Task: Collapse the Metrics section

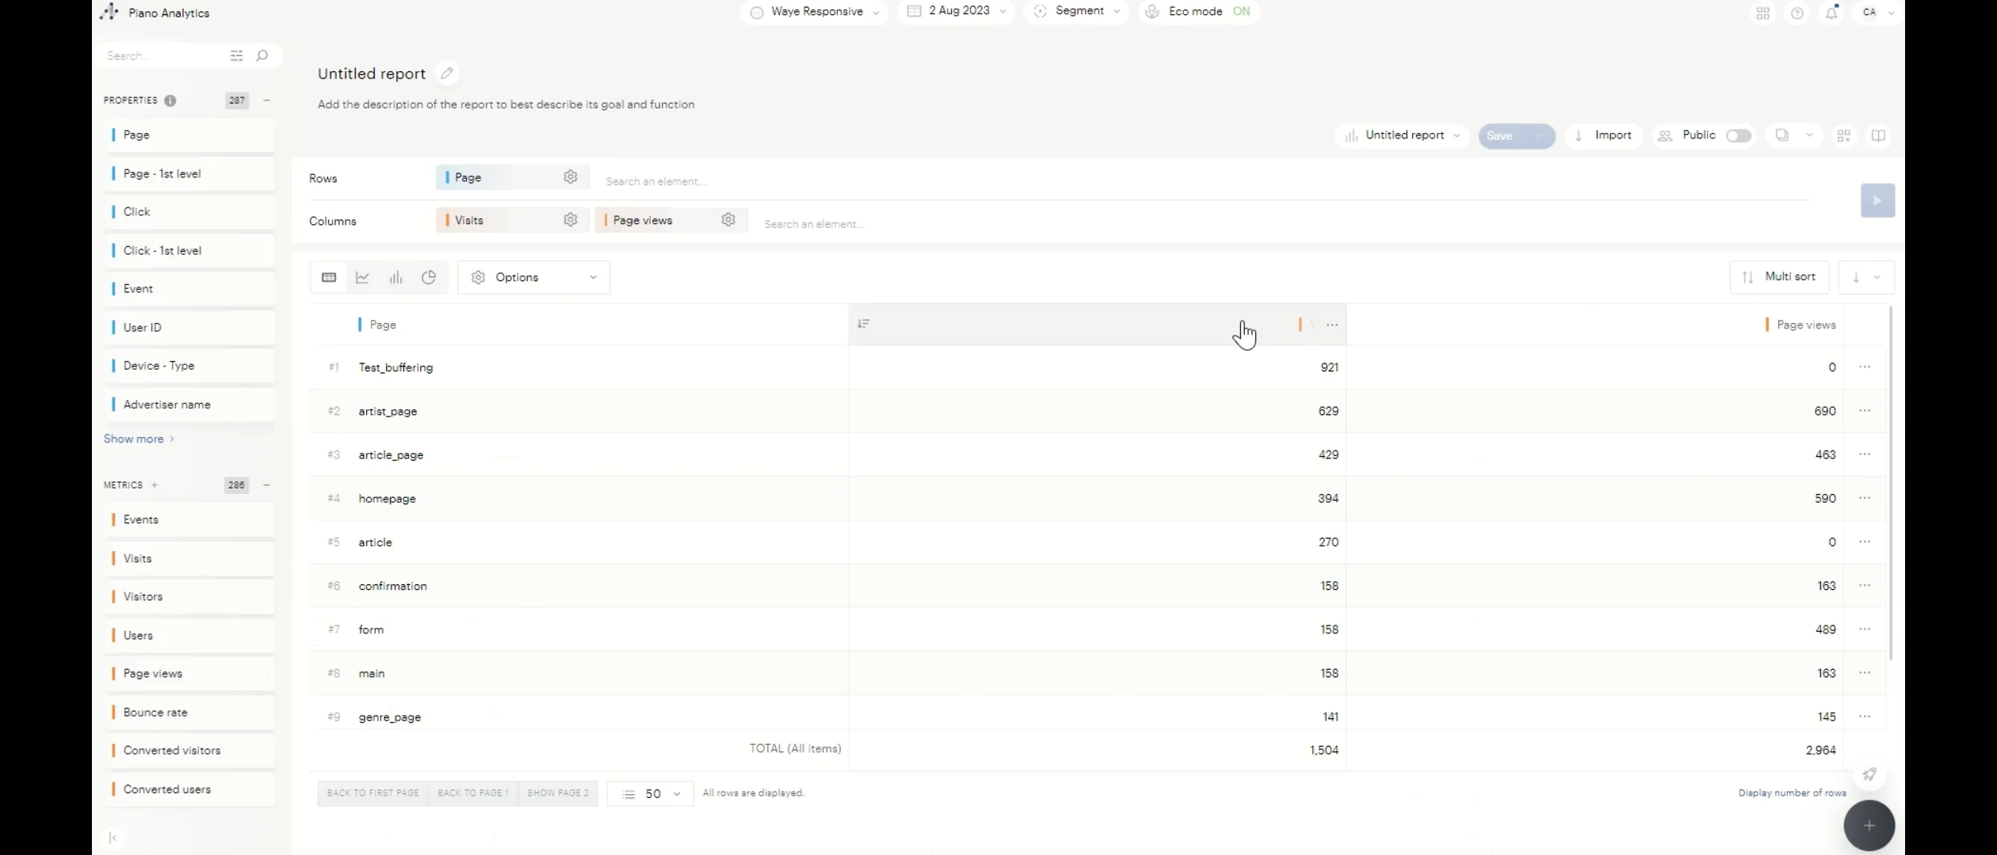Action: (x=267, y=484)
